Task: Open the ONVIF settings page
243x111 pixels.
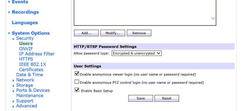Action: click(26, 49)
